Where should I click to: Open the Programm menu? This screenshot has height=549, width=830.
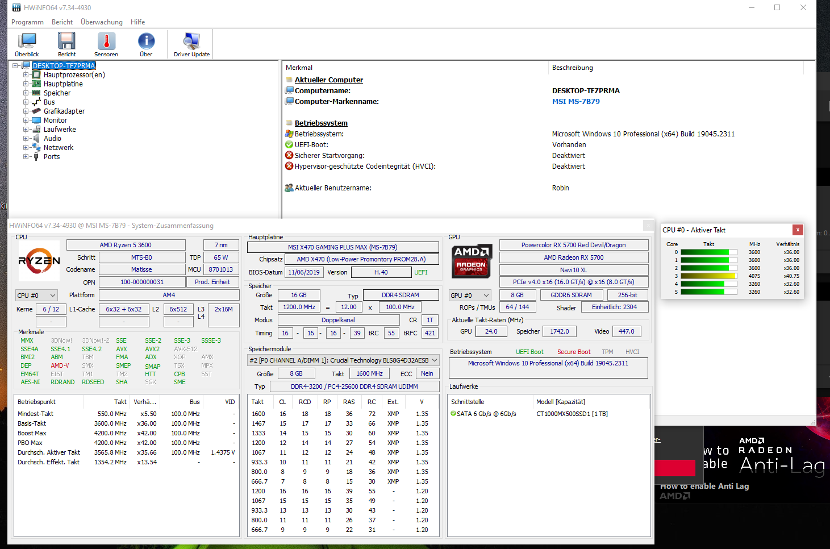tap(27, 22)
